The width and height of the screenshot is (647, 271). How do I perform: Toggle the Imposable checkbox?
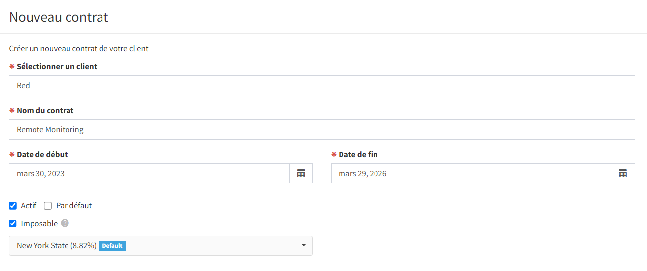point(13,223)
